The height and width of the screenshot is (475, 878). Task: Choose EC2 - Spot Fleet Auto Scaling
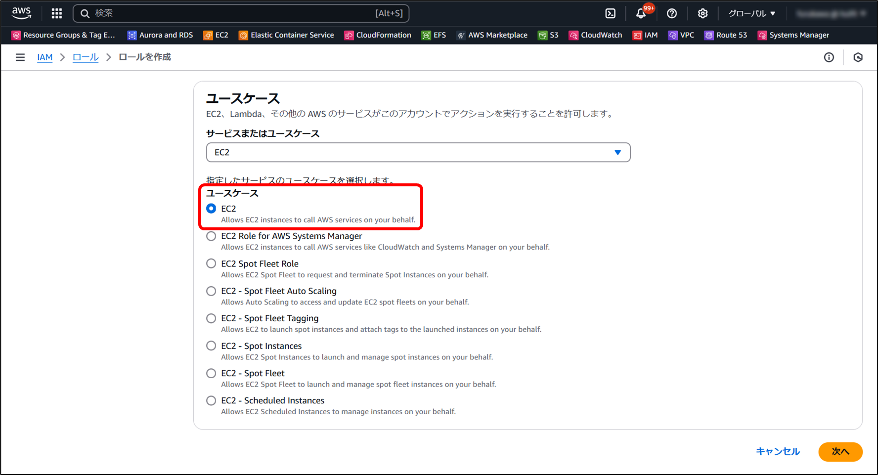coord(211,291)
